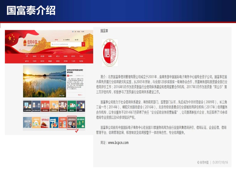This screenshot has height=177, width=236.
Task: Open the bold news headline beside lake photo
Action: (75, 71)
